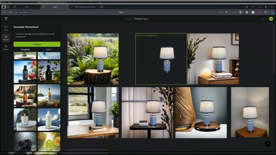Screen dimensions: 276x155
Task: Switch to the Editor tab
Action: pyautogui.click(x=49, y=50)
